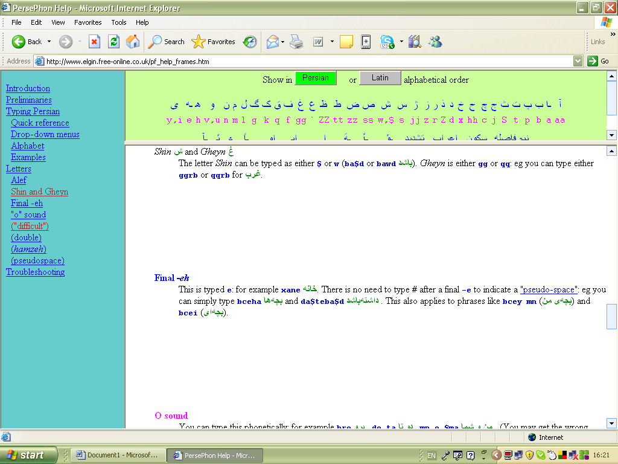Refresh the page using green arrows icon
This screenshot has width=618, height=464.
[113, 42]
